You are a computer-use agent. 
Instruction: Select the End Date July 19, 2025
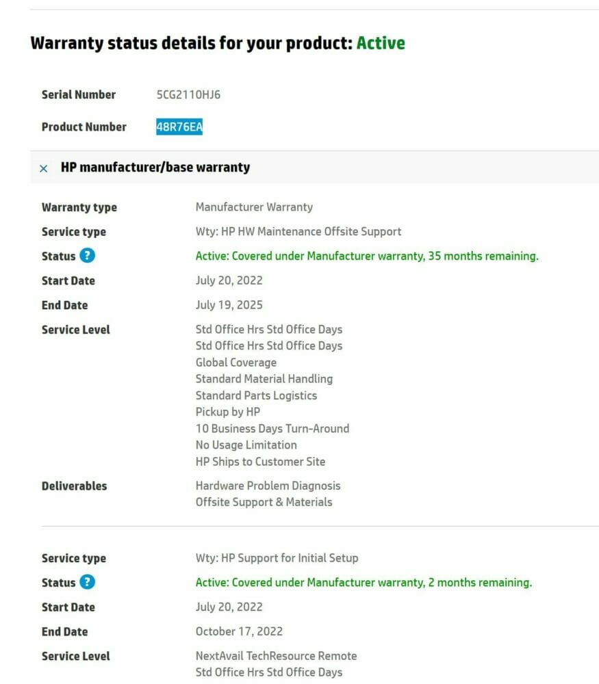229,305
